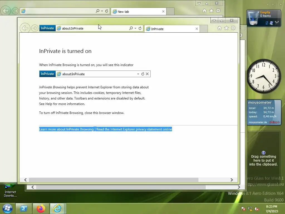This screenshot has height=214, width=285.
Task: Go forward in the InPrivate window
Action: pos(35,28)
